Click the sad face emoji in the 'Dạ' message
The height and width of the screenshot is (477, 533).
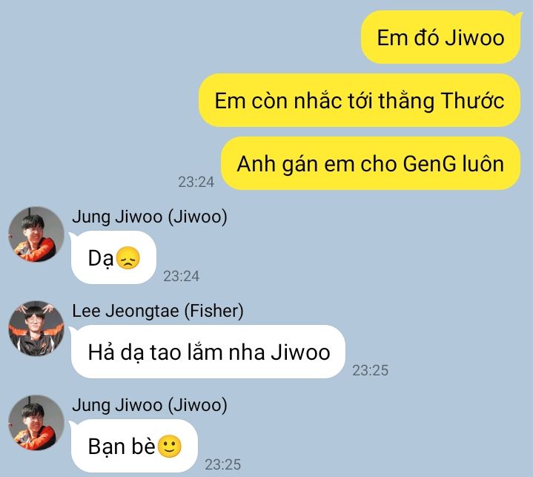click(128, 258)
